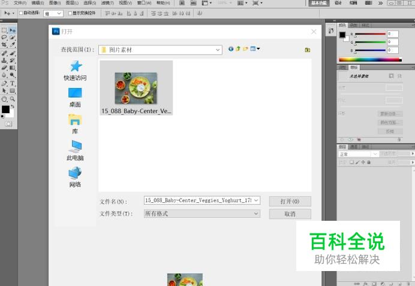Open the 图层(L) menu
This screenshot has height=286, width=415.
coord(72,3)
